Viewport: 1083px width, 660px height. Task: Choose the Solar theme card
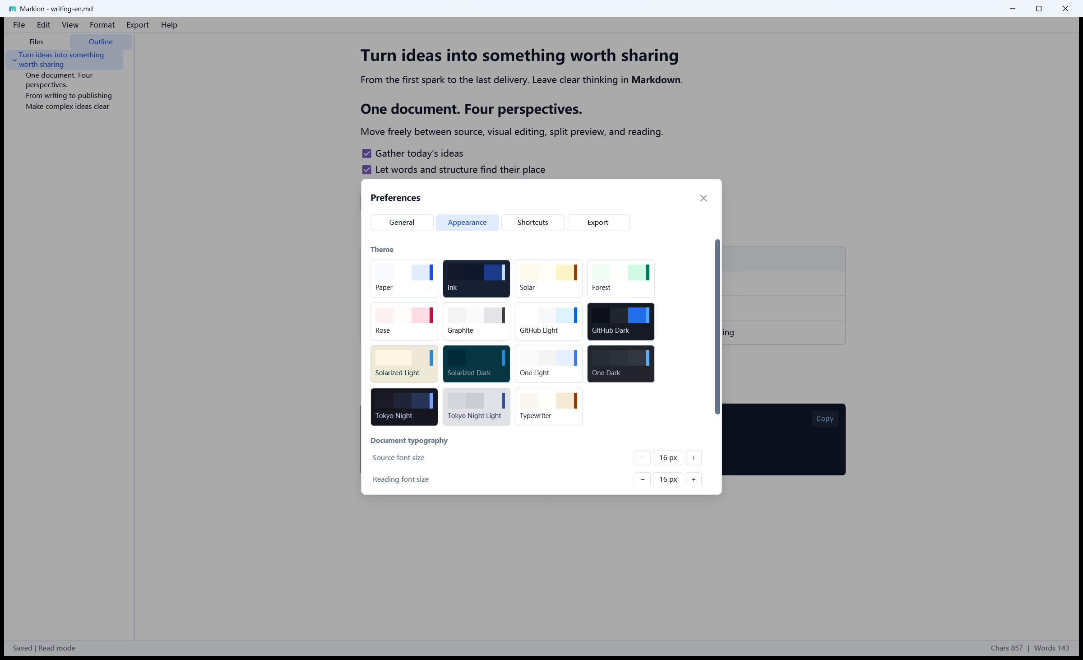(548, 279)
